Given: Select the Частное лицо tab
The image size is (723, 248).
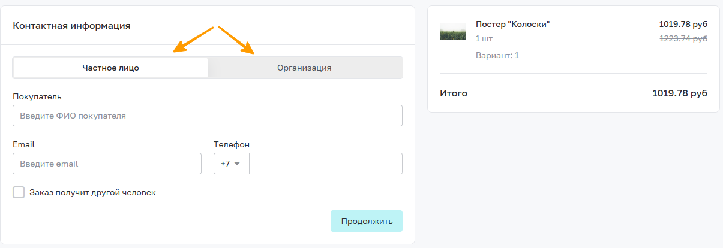Looking at the screenshot, I should [x=110, y=68].
